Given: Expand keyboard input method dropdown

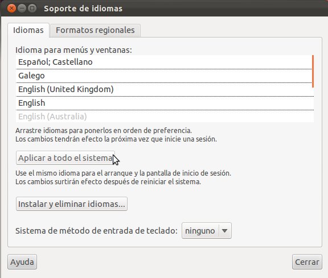Looking at the screenshot, I should click(x=207, y=231).
